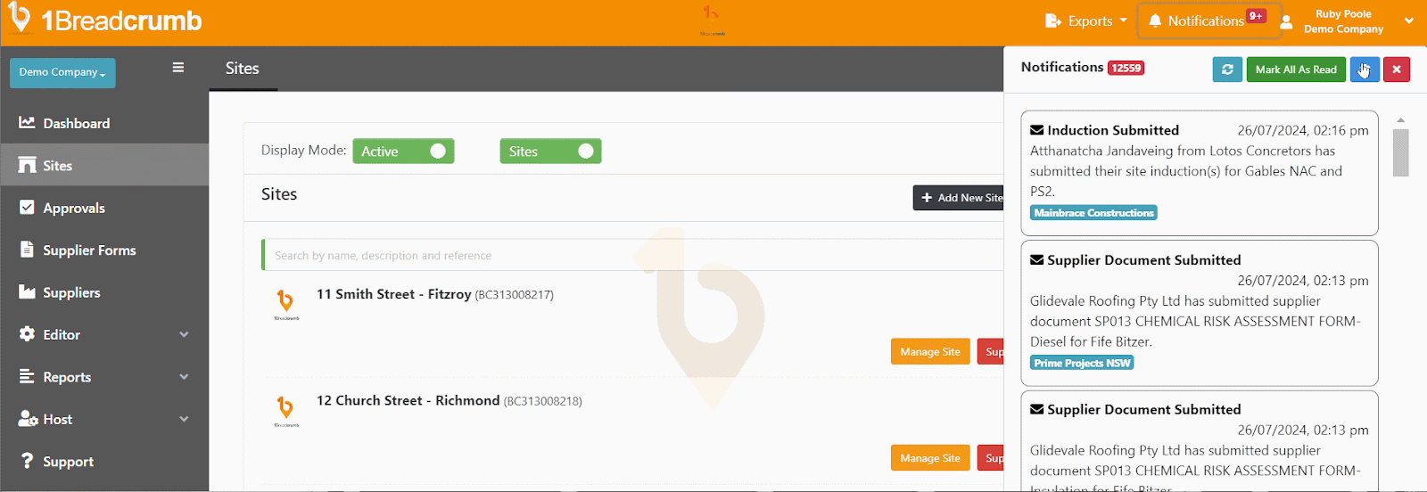Click the 12 Church Street site logo
Image resolution: width=1427 pixels, height=492 pixels.
[285, 411]
